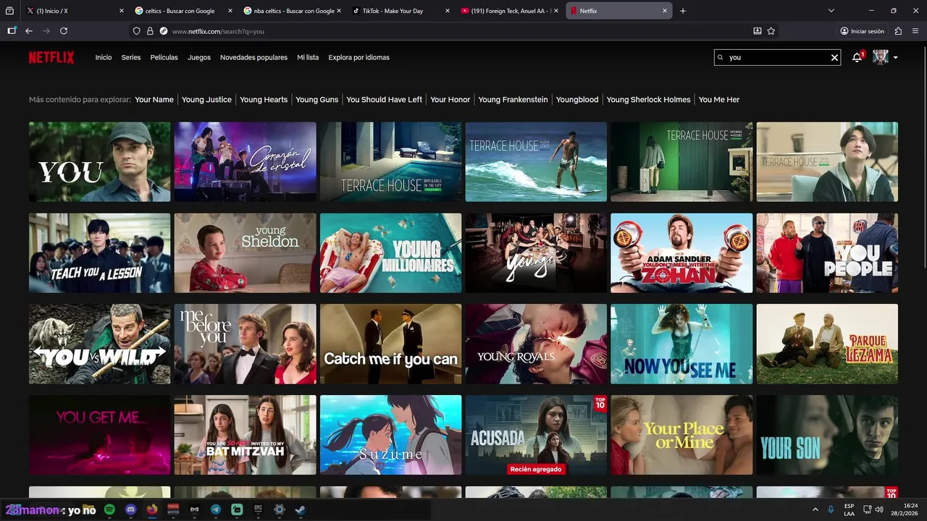The width and height of the screenshot is (927, 521).
Task: Select the 'Young Frankenstein' suggestion
Action: pos(513,100)
